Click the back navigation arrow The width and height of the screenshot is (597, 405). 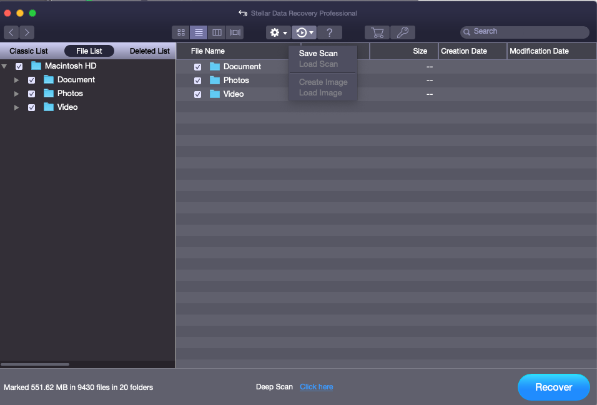point(12,32)
